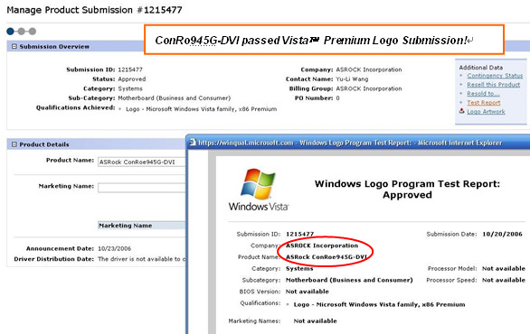Image resolution: width=530 pixels, height=334 pixels.
Task: Click Sub-Category value Motherboard (Business and Consumer)
Action: pyautogui.click(x=174, y=97)
